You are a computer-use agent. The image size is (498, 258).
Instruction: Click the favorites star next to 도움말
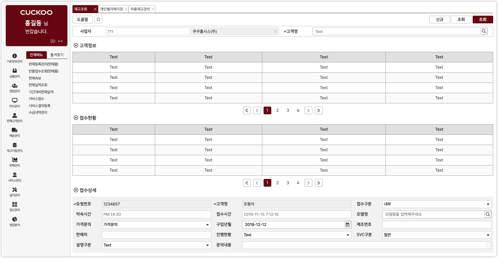pos(98,20)
